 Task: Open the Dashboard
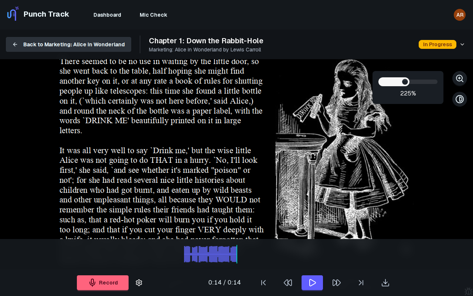click(x=107, y=15)
